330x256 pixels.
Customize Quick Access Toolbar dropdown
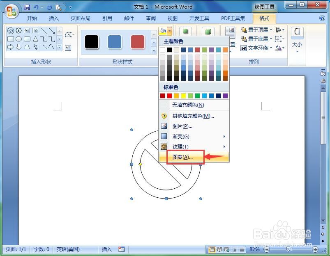click(x=71, y=7)
